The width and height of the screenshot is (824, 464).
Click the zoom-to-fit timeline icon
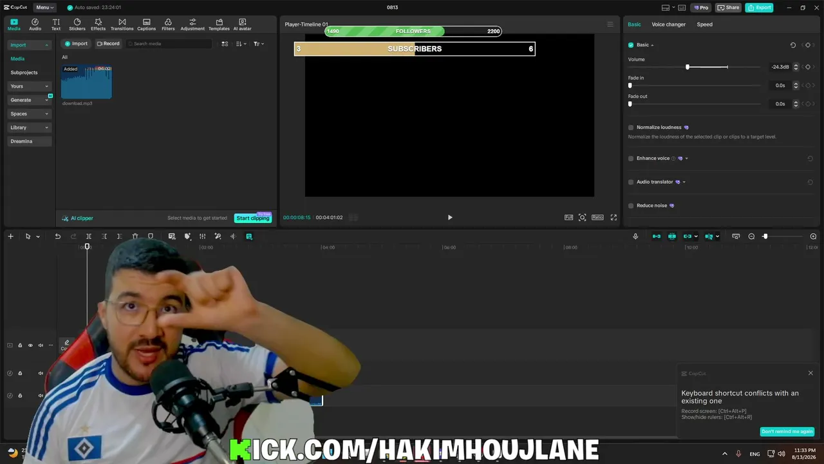tap(736, 237)
